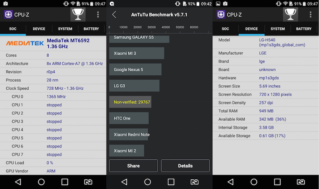
Task: Select Samsung GALAXY S5 benchmark bar
Action: [139, 39]
